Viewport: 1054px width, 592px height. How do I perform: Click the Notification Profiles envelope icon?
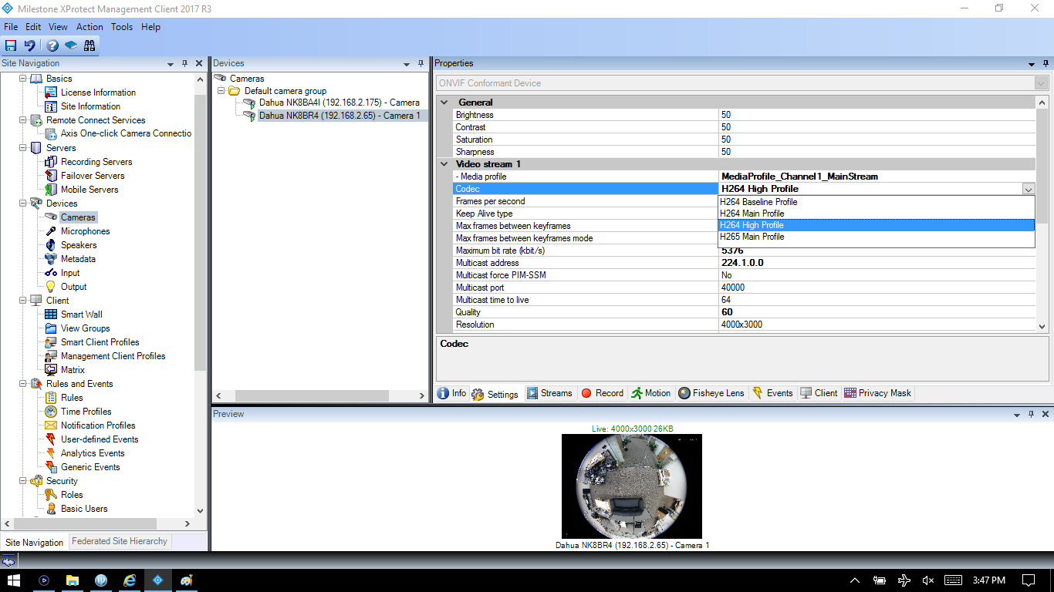[x=51, y=425]
